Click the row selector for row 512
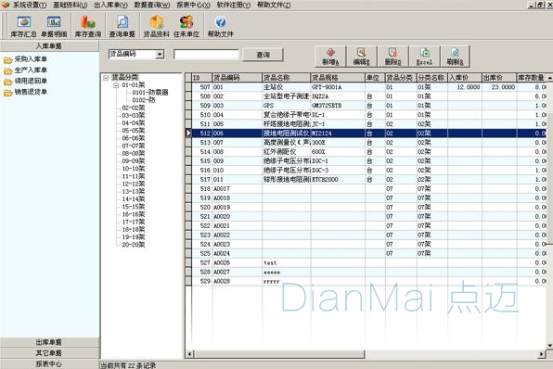 pos(188,134)
